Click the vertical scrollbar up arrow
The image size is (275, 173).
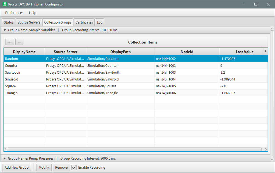pyautogui.click(x=272, y=28)
